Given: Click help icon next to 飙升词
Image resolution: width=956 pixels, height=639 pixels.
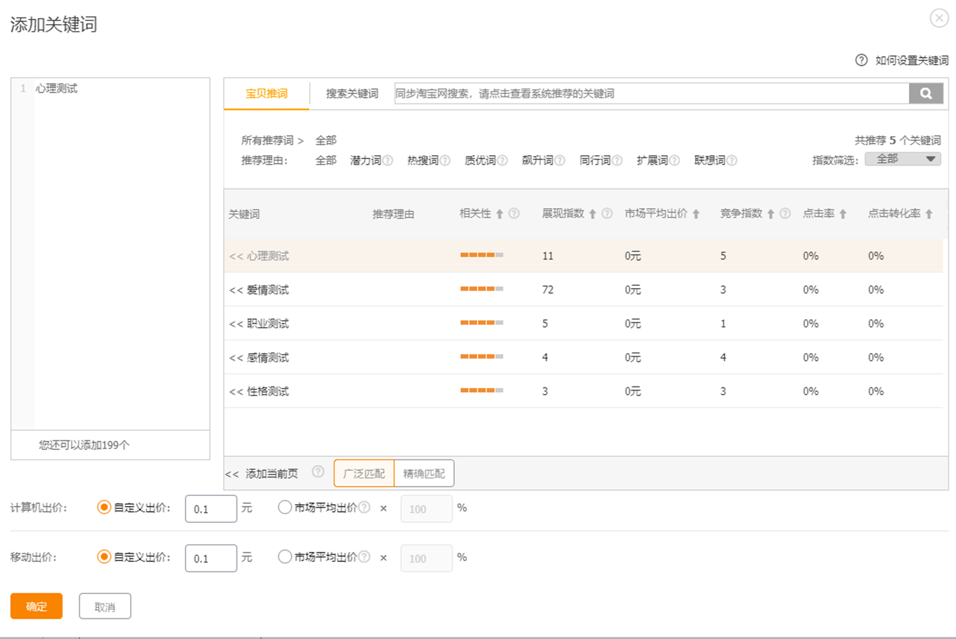Looking at the screenshot, I should coord(560,160).
